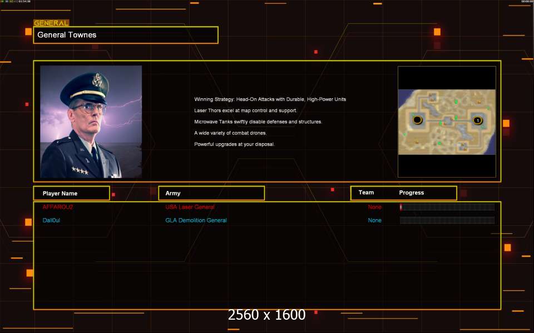Image resolution: width=534 pixels, height=333 pixels.
Task: Select the unnumbered left start position on map
Action: point(418,120)
